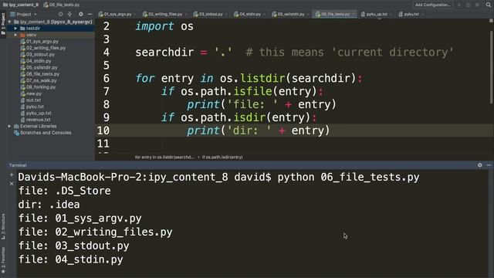The image size is (494, 278).
Task: Click 'dir: .idea' terminal output line
Action: pos(49,205)
